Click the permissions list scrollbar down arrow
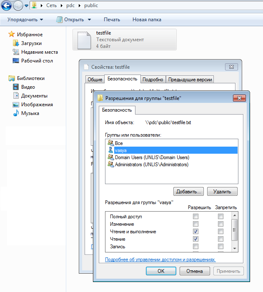 point(235,248)
